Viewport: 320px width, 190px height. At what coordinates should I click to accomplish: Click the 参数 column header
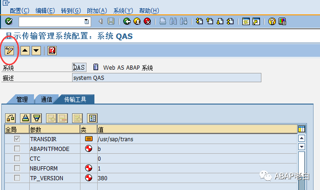point(55,129)
